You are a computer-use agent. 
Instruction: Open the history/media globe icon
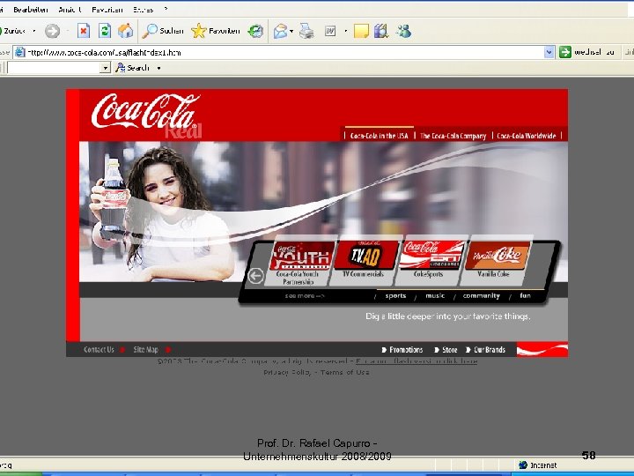(255, 31)
